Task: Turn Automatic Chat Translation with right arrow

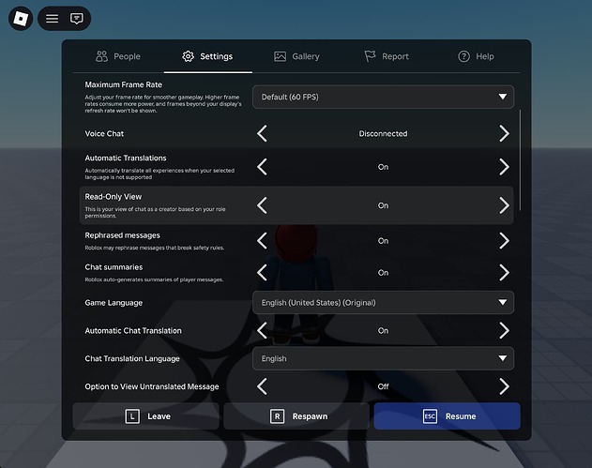Action: [504, 331]
